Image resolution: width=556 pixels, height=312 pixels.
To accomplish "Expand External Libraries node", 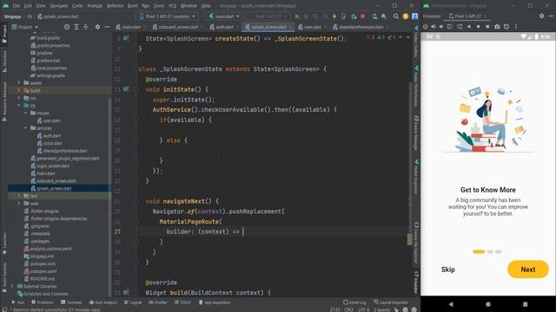I will coord(12,286).
